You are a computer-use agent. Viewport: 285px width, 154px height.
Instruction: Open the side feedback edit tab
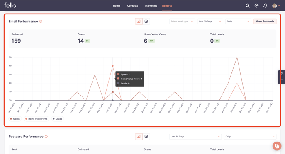(x=282, y=77)
